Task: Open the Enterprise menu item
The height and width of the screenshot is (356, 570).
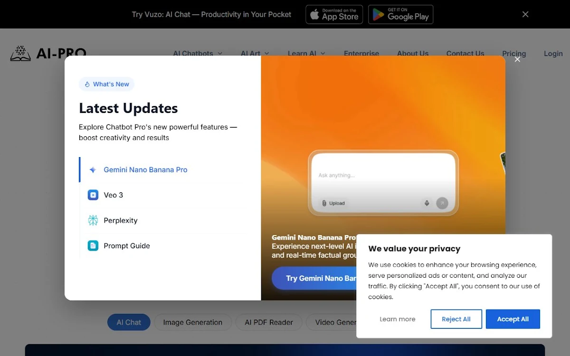Action: (361, 54)
